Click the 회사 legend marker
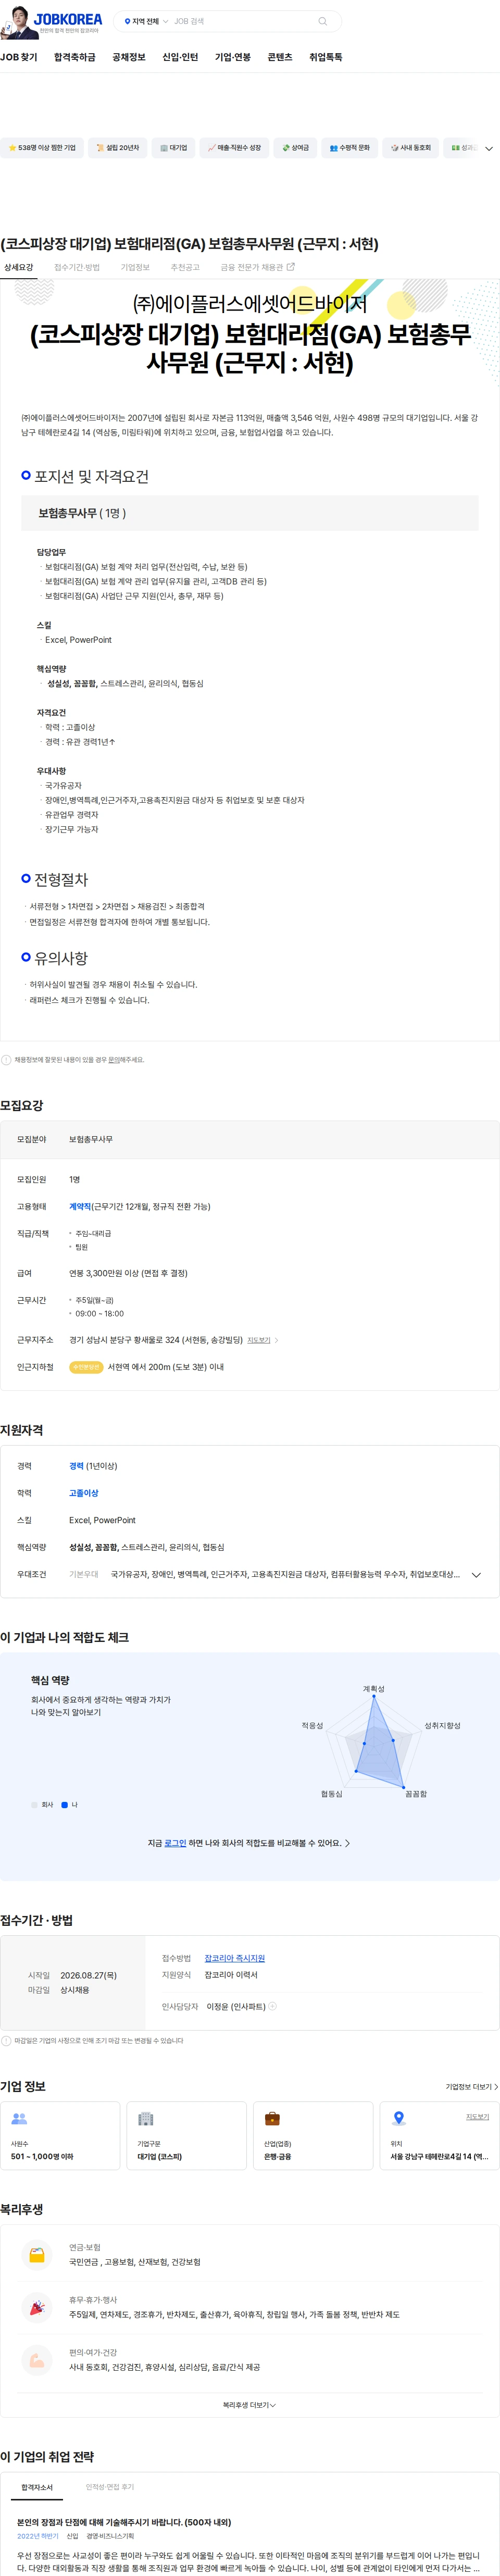 pyautogui.click(x=34, y=1805)
